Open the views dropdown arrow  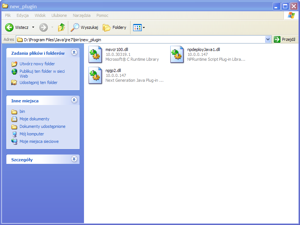(144, 27)
